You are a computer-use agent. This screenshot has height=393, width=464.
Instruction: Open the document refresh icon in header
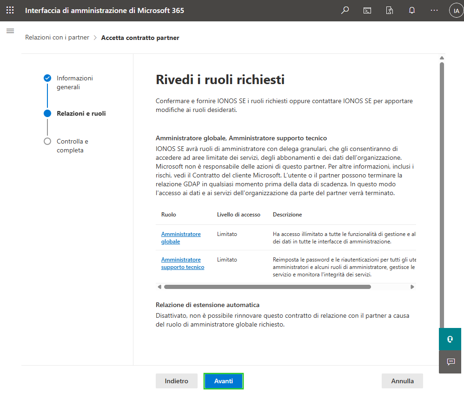(x=390, y=11)
